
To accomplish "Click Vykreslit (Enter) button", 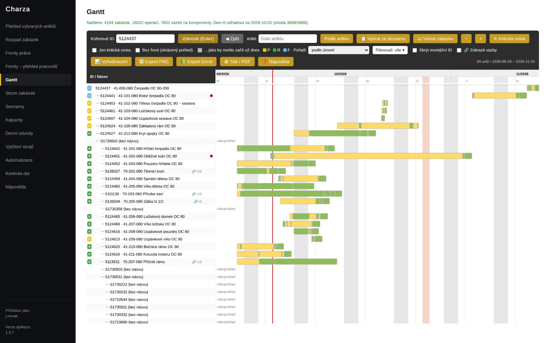I will click(198, 39).
